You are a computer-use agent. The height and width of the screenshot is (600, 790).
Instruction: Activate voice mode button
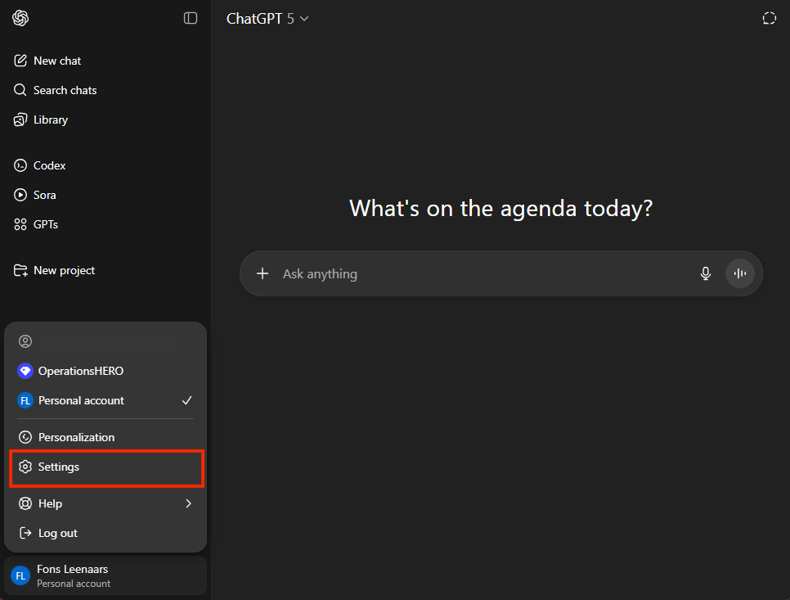740,273
